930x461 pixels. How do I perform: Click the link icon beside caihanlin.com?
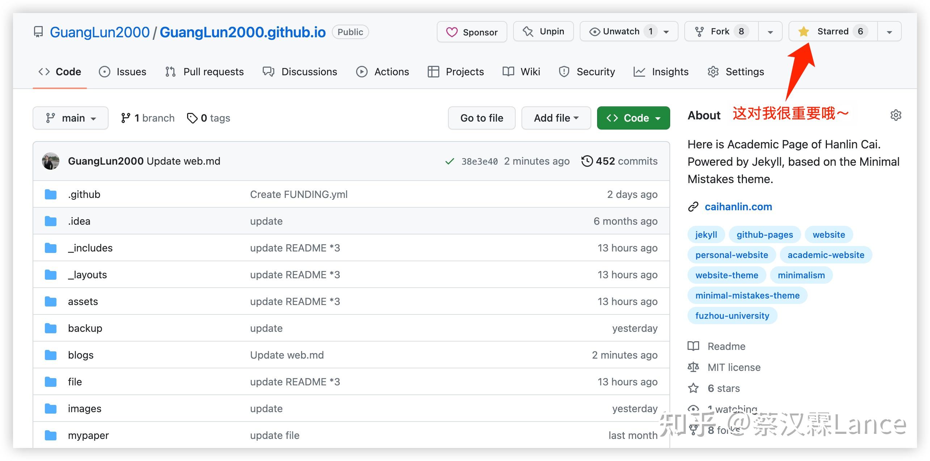(x=693, y=206)
